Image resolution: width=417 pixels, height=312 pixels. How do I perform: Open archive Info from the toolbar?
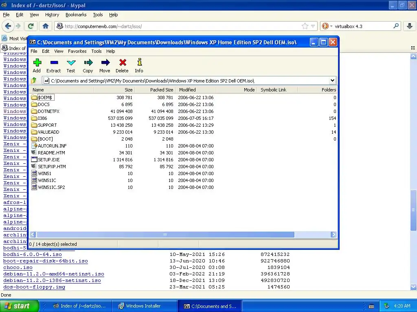139,65
